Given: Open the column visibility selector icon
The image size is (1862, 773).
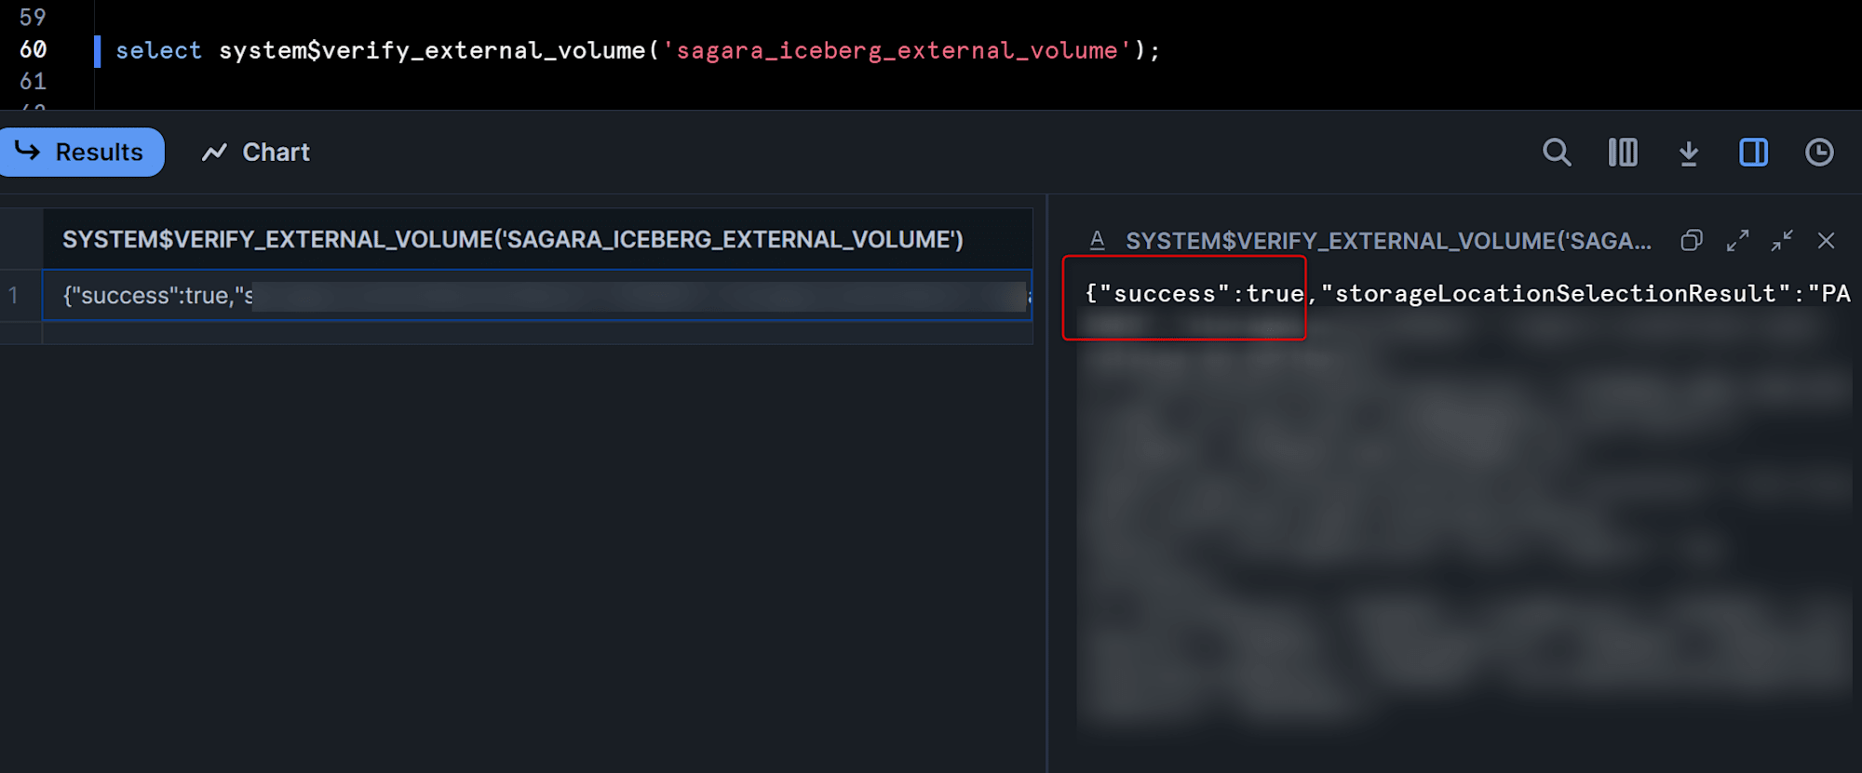Looking at the screenshot, I should (x=1623, y=153).
